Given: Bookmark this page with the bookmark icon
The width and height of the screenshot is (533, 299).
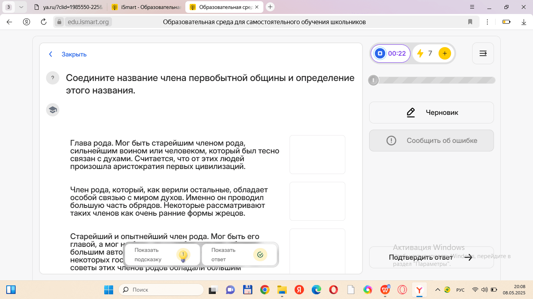Looking at the screenshot, I should (470, 22).
